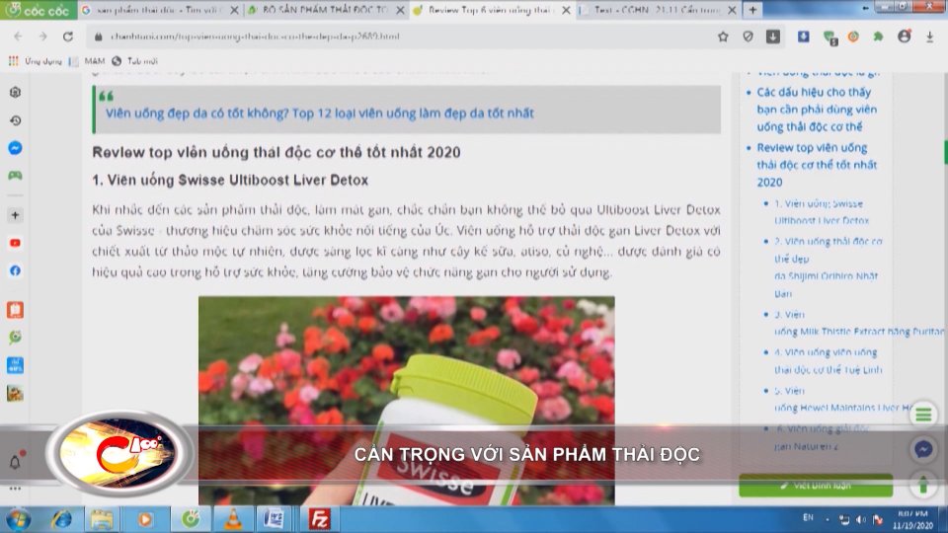Click the notification bell in sidebar

click(x=16, y=461)
